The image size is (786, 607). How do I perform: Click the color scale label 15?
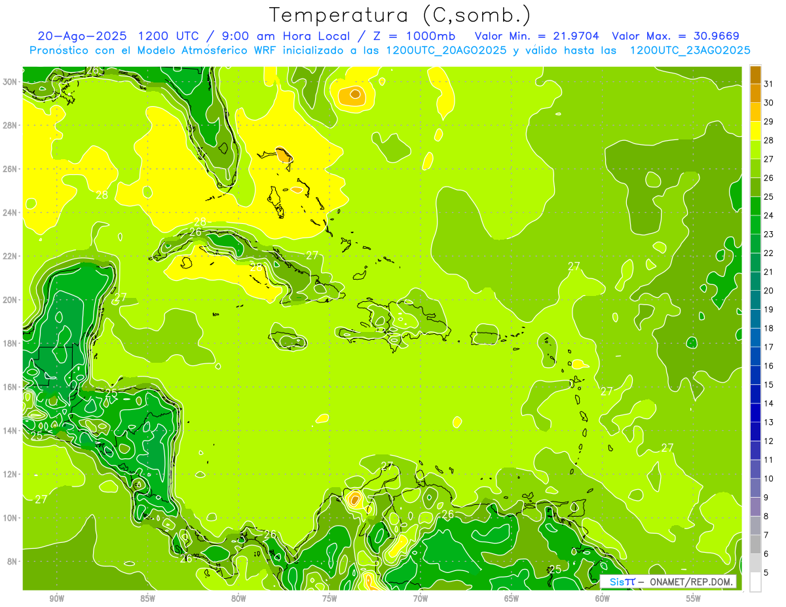(769, 385)
